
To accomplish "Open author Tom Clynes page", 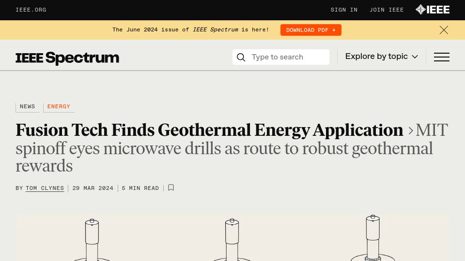I will (45, 188).
